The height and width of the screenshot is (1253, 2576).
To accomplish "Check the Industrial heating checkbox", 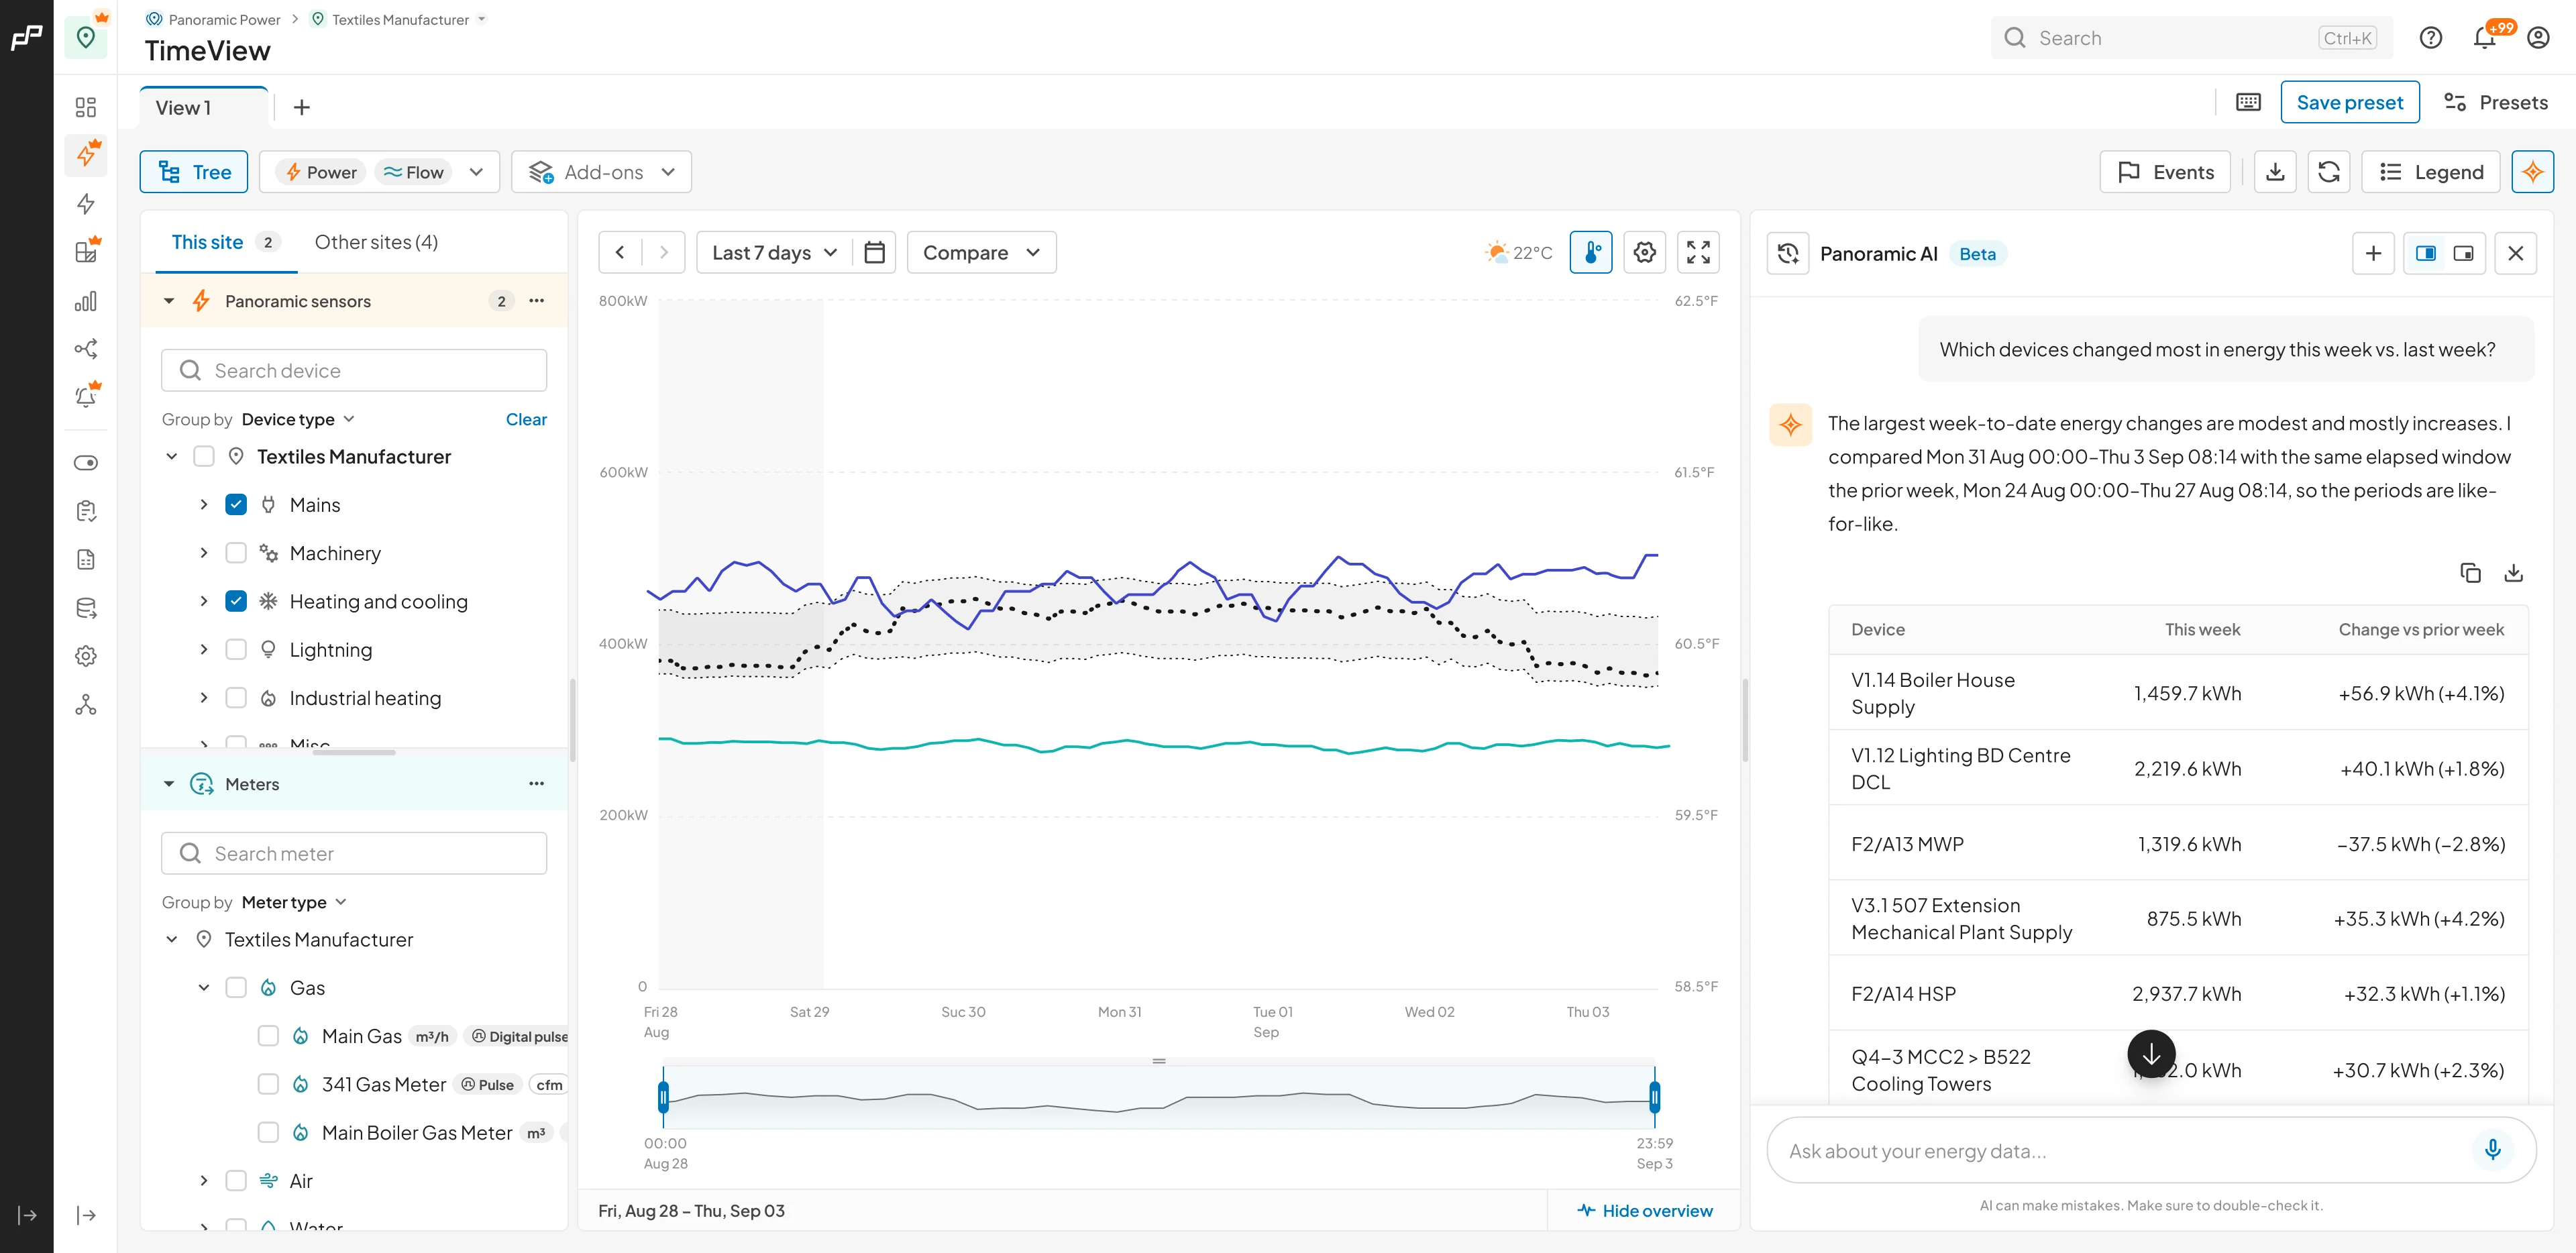I will click(236, 698).
